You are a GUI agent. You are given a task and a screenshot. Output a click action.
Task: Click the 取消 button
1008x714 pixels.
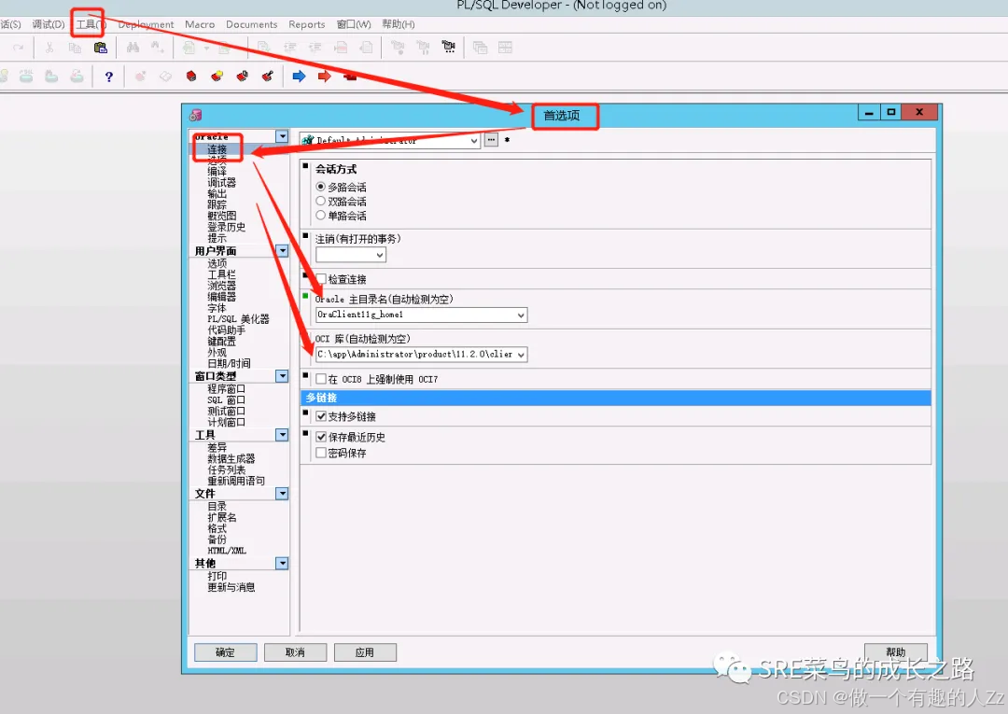295,652
